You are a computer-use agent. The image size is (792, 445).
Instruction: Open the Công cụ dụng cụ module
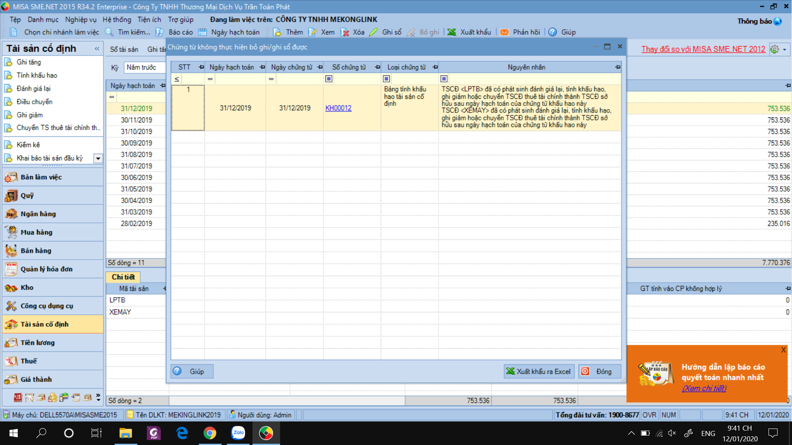pyautogui.click(x=52, y=306)
